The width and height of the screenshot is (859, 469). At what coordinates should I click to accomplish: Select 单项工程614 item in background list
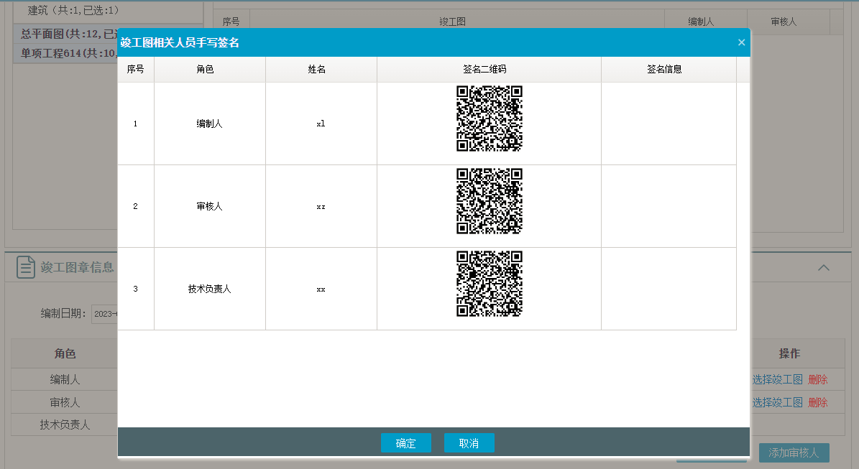pyautogui.click(x=65, y=53)
